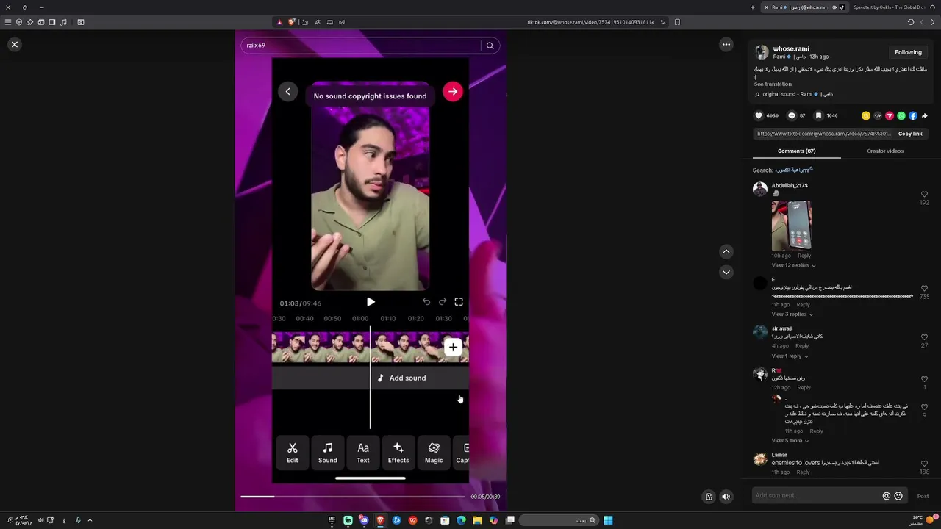Image resolution: width=941 pixels, height=529 pixels.
Task: Open original sound - Rami link
Action: point(794,94)
